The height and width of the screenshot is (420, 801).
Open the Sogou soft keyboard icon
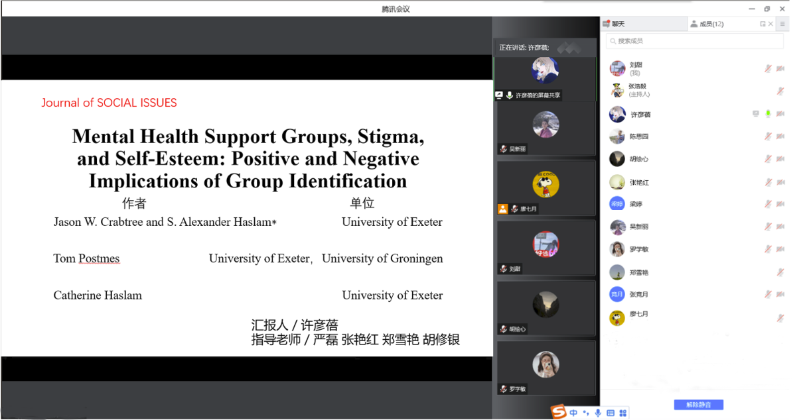(611, 413)
